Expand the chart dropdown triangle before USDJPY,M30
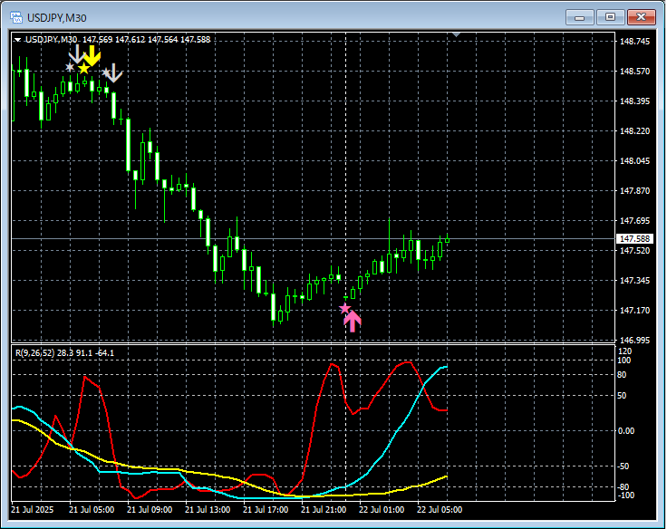 click(17, 40)
